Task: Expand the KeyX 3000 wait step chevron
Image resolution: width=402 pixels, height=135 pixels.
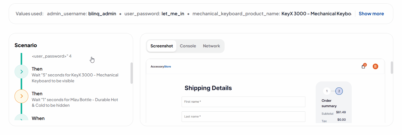Action: [21, 72]
